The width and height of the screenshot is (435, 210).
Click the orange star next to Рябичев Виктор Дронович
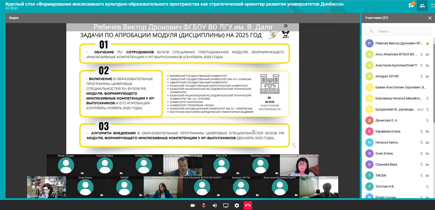click(x=428, y=43)
